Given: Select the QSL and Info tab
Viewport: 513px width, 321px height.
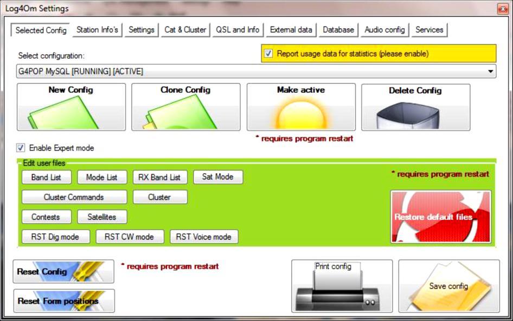Looking at the screenshot, I should [238, 30].
